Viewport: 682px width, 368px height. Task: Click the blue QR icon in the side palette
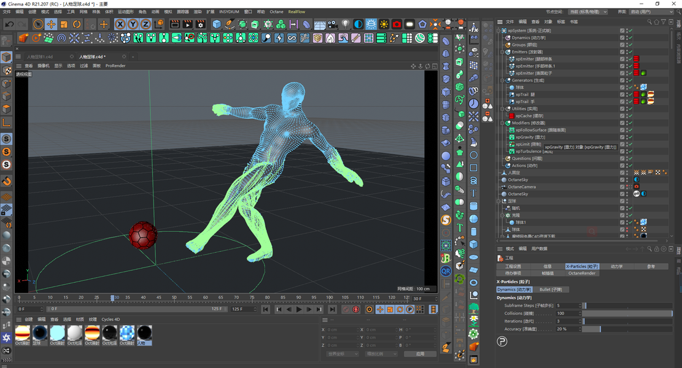tap(446, 272)
